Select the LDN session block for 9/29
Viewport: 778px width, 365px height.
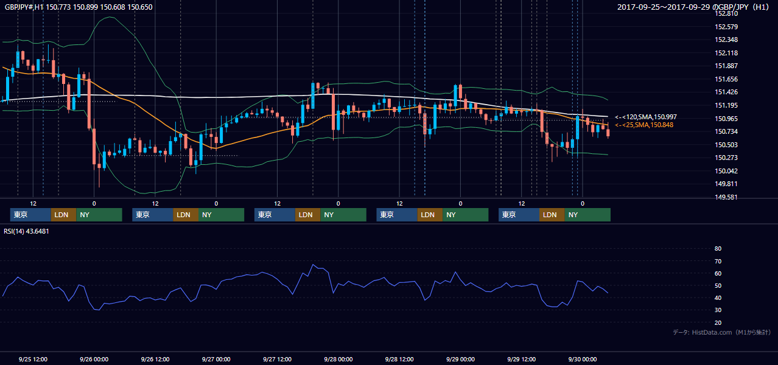click(552, 215)
